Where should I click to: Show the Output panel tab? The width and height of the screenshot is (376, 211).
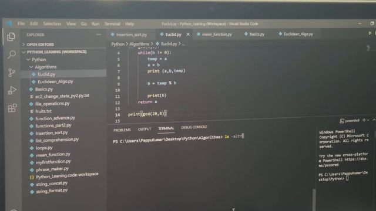tap(145, 129)
